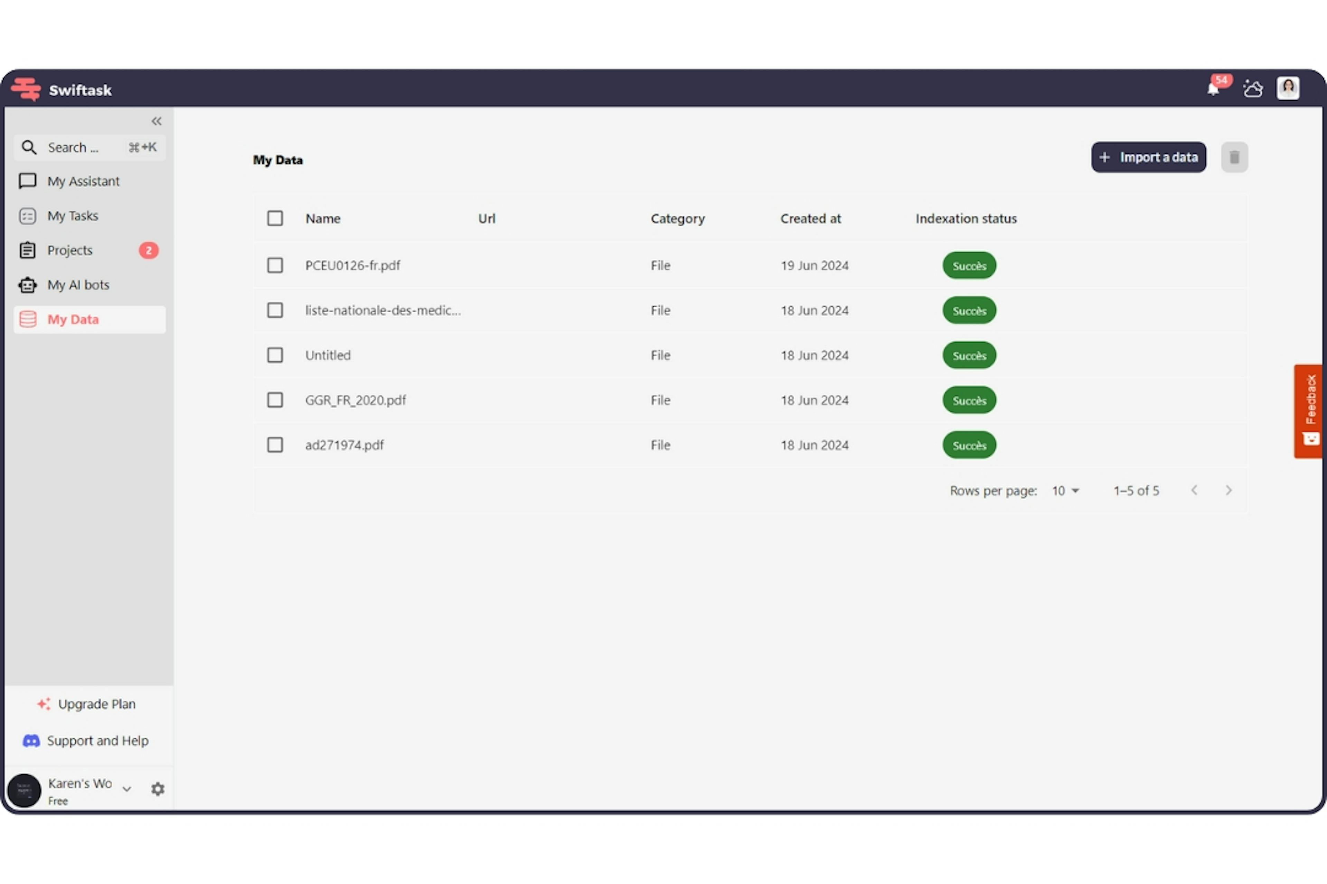
Task: Click the collapse sidebar arrow icon
Action: point(156,121)
